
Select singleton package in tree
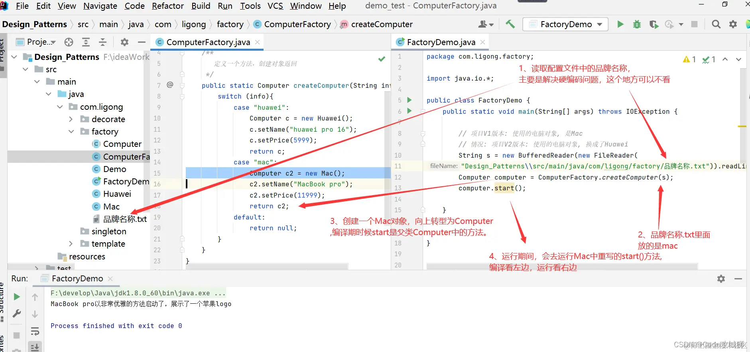pos(108,231)
